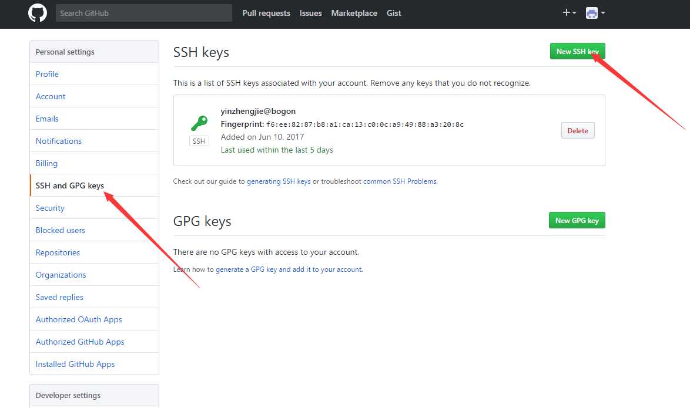
Task: Focus the Search GitHub field
Action: click(144, 13)
